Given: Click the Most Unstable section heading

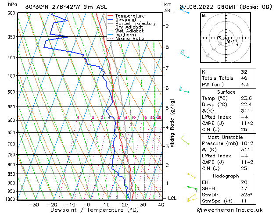Looking at the screenshot, I should point(225,137).
